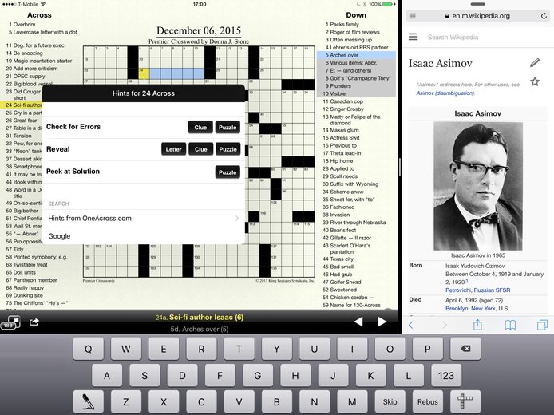Tap the M key on keyboard

[352, 402]
